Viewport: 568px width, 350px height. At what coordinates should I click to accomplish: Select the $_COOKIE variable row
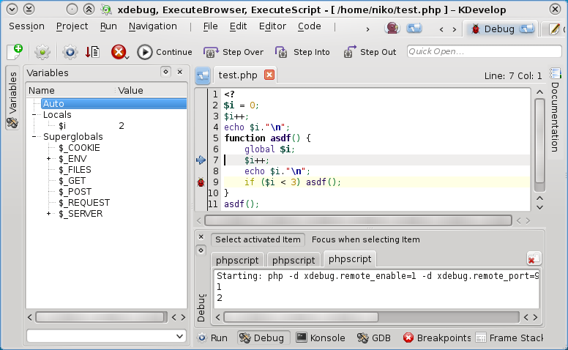coord(79,148)
